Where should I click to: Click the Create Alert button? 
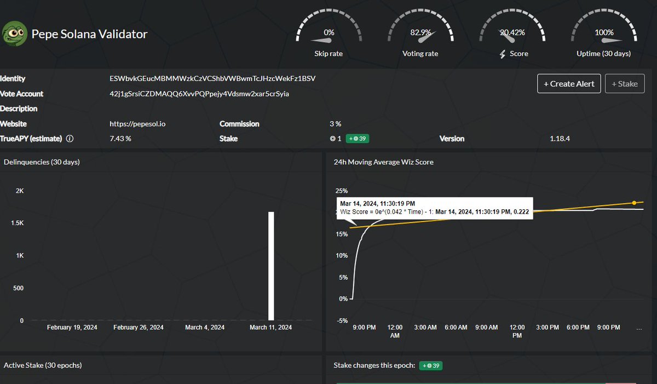tap(569, 84)
